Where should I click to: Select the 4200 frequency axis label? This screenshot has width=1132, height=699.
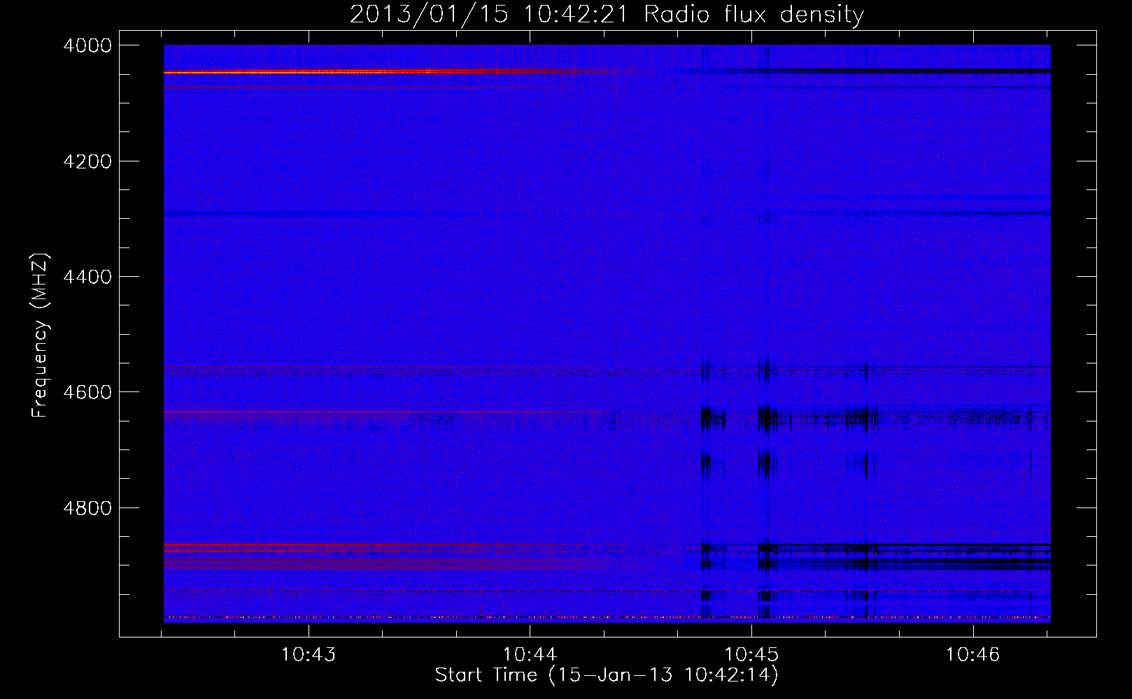pos(87,161)
